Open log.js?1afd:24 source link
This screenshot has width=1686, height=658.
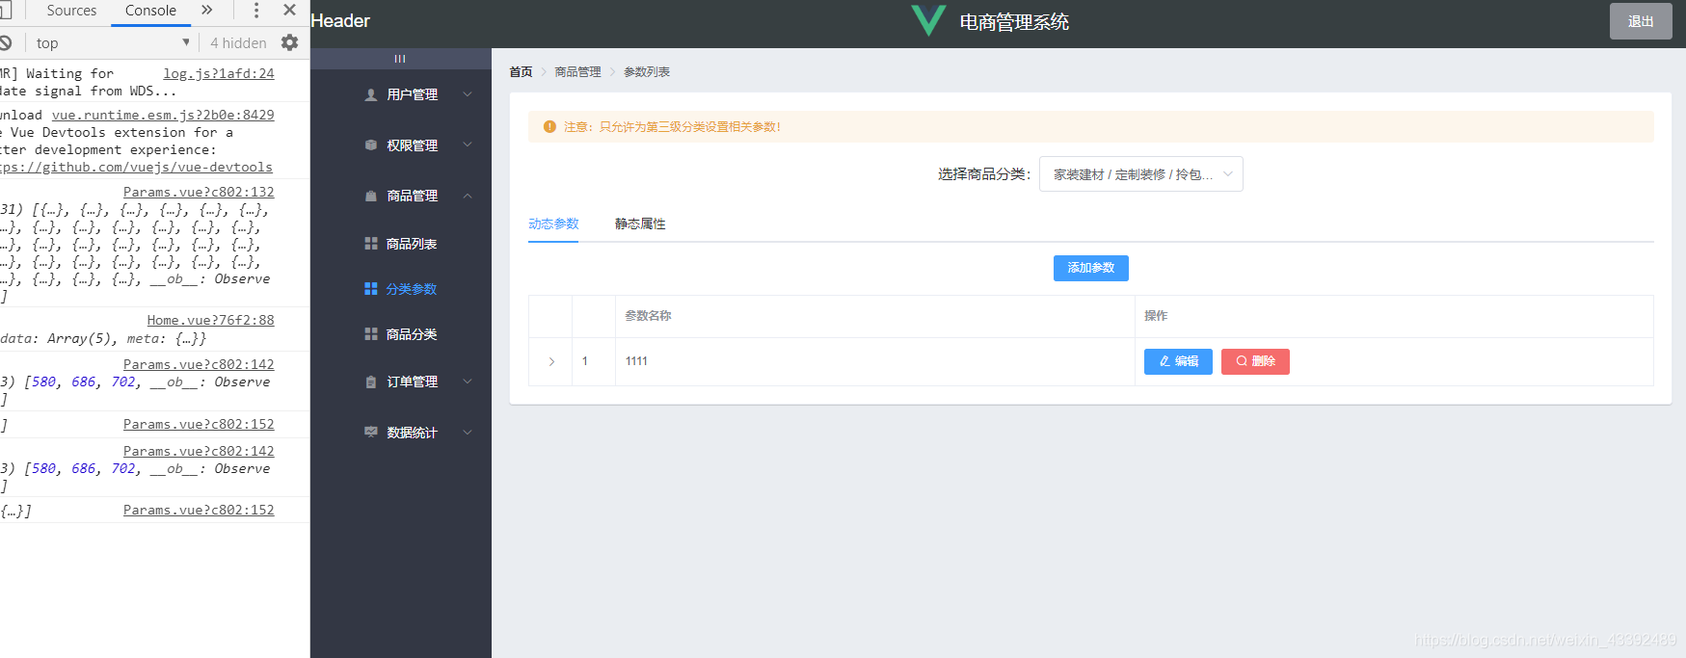click(219, 73)
